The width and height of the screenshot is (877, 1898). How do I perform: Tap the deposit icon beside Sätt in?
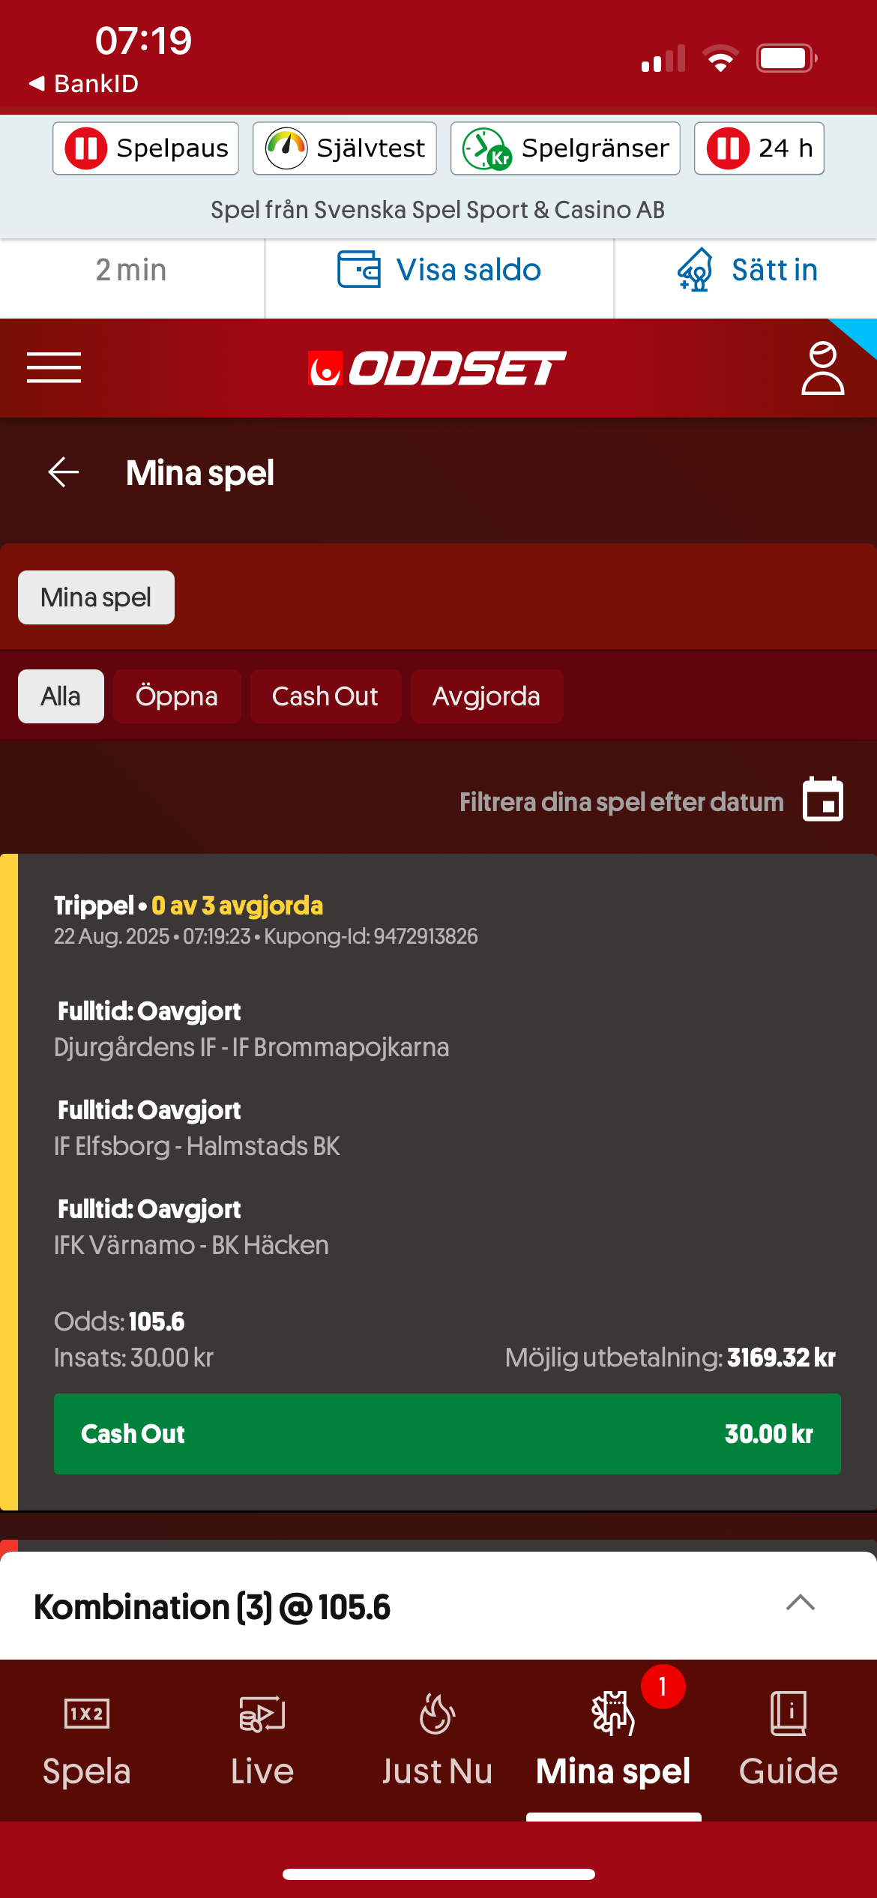click(695, 270)
